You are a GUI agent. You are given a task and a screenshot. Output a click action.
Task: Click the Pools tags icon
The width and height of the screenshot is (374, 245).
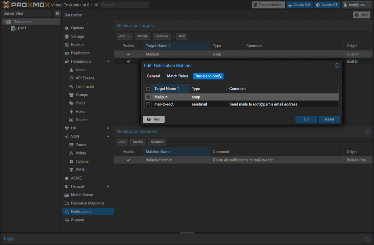[71, 103]
